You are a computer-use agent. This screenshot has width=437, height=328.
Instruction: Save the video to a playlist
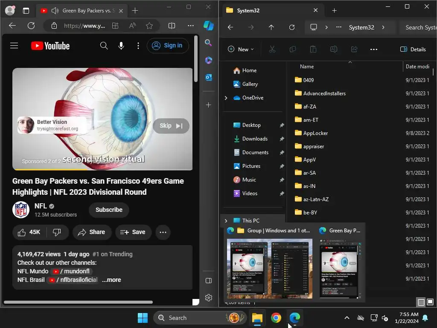(133, 232)
